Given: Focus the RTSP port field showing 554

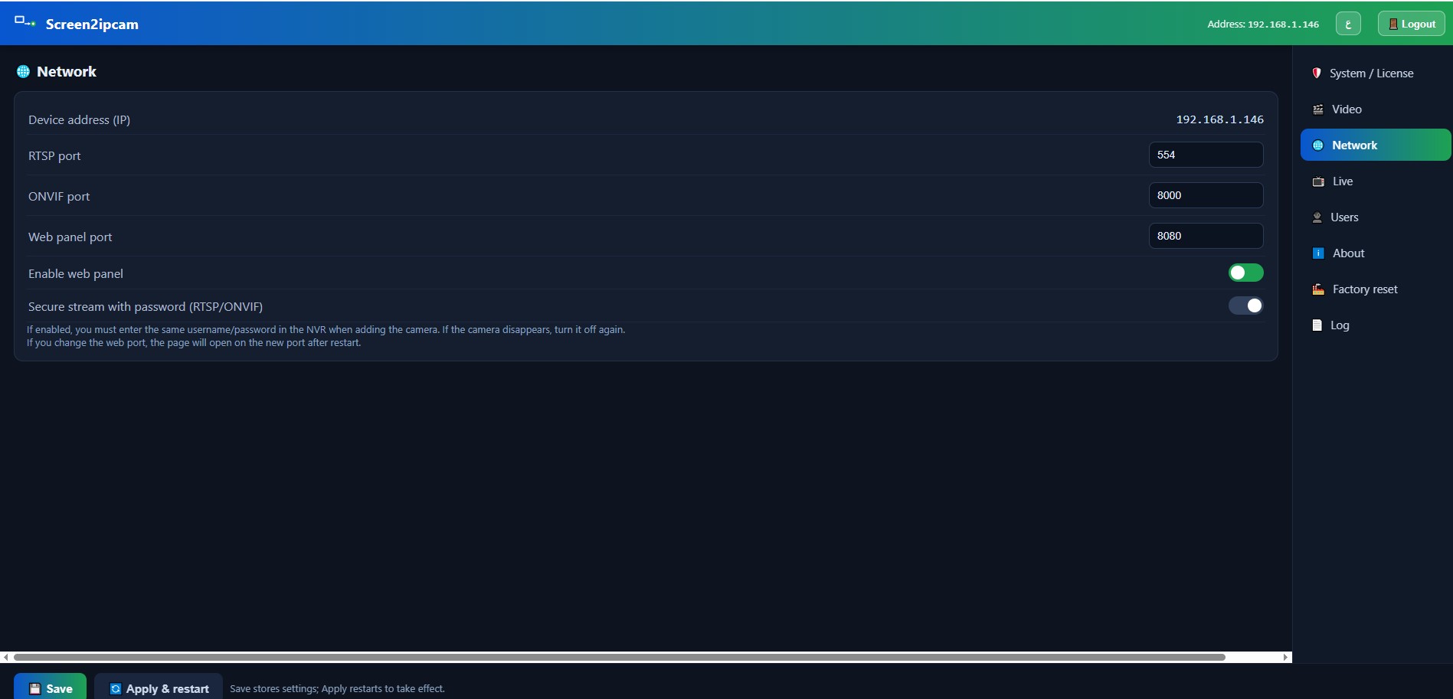Looking at the screenshot, I should [x=1206, y=155].
